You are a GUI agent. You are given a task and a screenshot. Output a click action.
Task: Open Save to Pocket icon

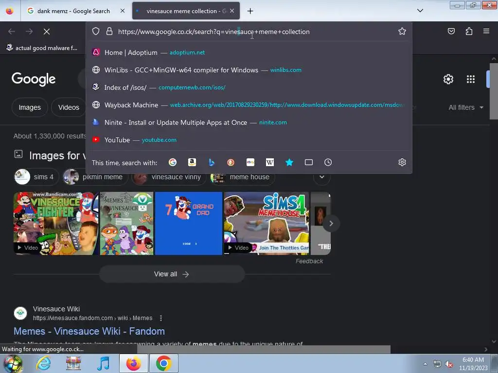[451, 31]
